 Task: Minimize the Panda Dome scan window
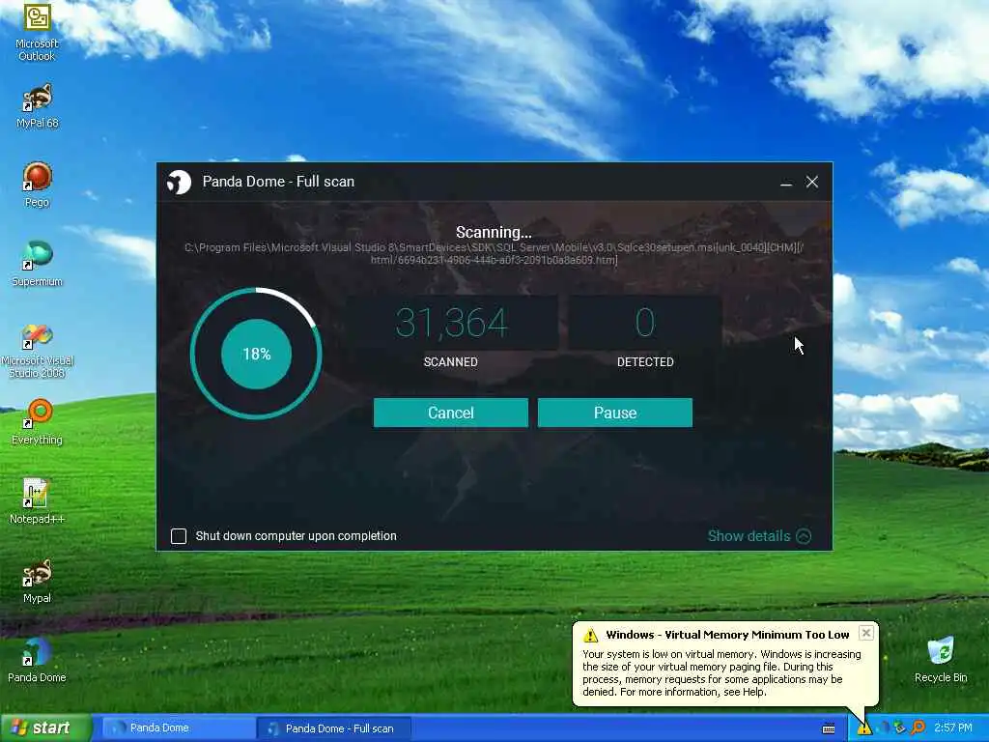(786, 183)
